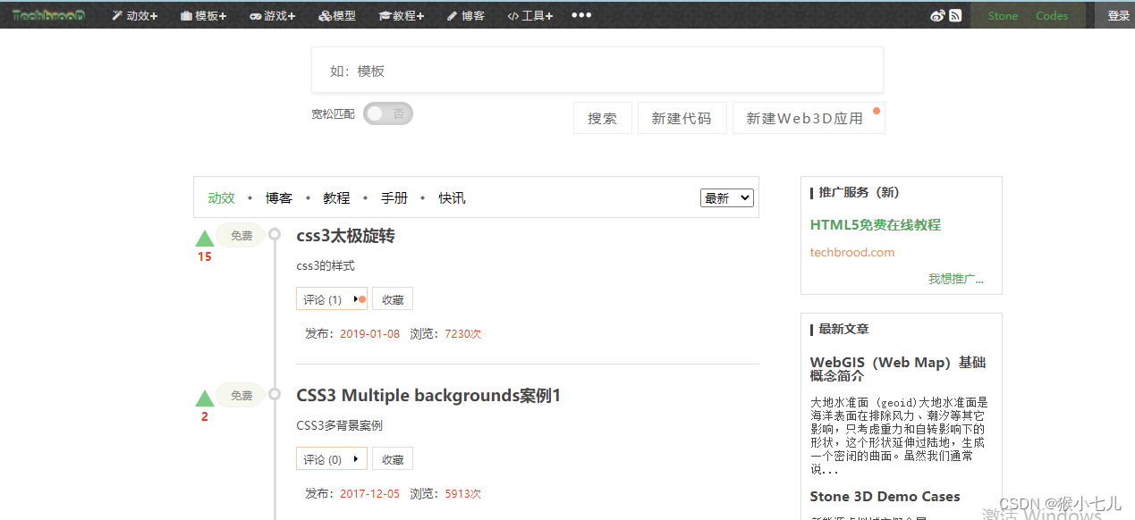Click the 我想推广... link
This screenshot has height=520, width=1135.
(x=956, y=279)
